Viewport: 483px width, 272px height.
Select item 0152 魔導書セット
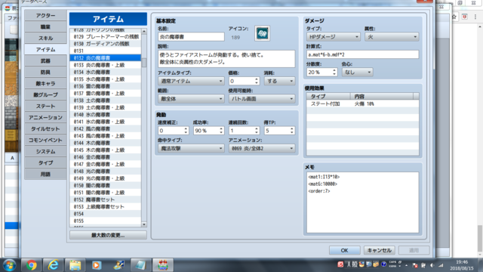pyautogui.click(x=106, y=199)
